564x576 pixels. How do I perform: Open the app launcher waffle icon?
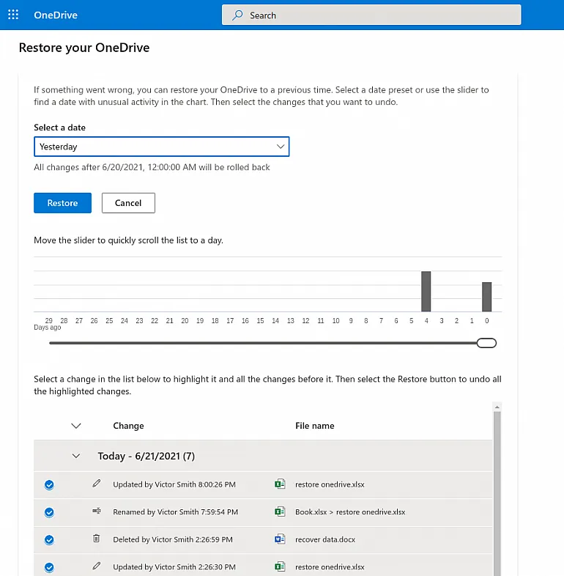[13, 15]
